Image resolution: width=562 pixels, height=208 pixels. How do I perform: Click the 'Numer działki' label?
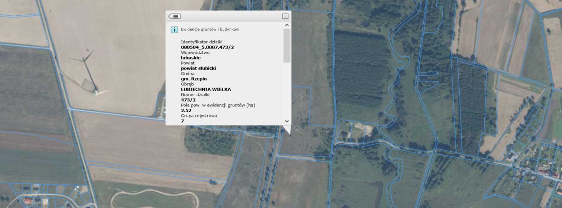point(195,95)
